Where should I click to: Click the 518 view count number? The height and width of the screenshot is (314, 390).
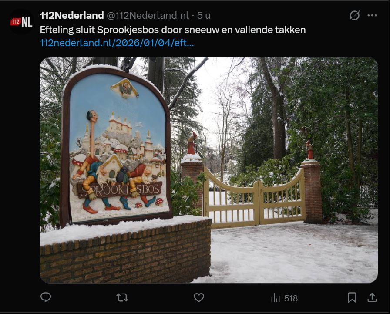tap(291, 298)
